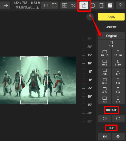Click the bottom-right crop corner handle
Viewport: 126px width, 141px height.
point(47,104)
